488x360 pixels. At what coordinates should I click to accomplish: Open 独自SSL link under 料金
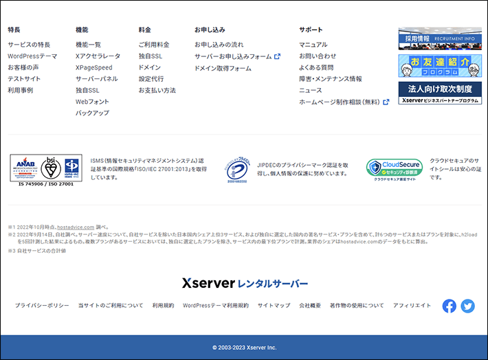click(x=151, y=56)
